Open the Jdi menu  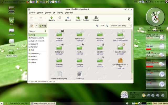pyautogui.click(x=54, y=13)
